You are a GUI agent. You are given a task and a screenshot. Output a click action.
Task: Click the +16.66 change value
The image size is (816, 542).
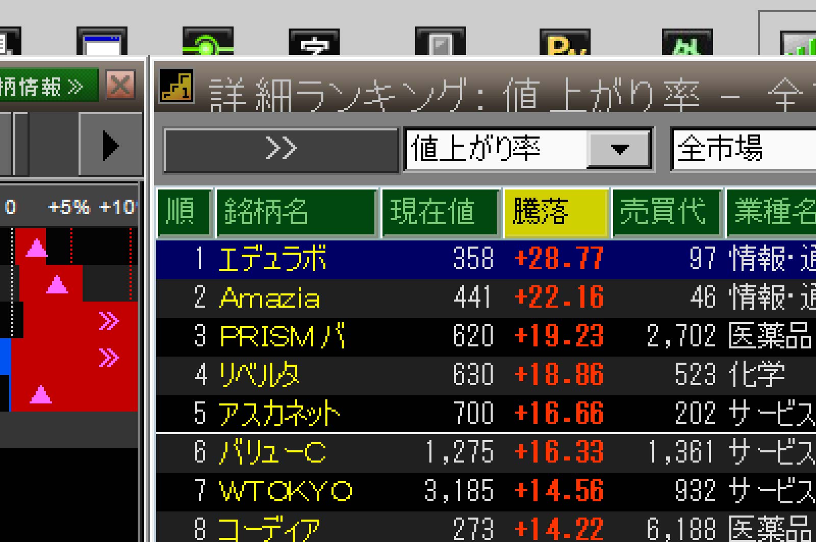coord(559,413)
